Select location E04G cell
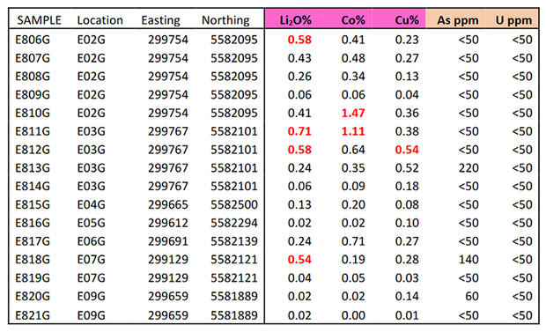Viewport: 546px width, 332px height. [91, 204]
